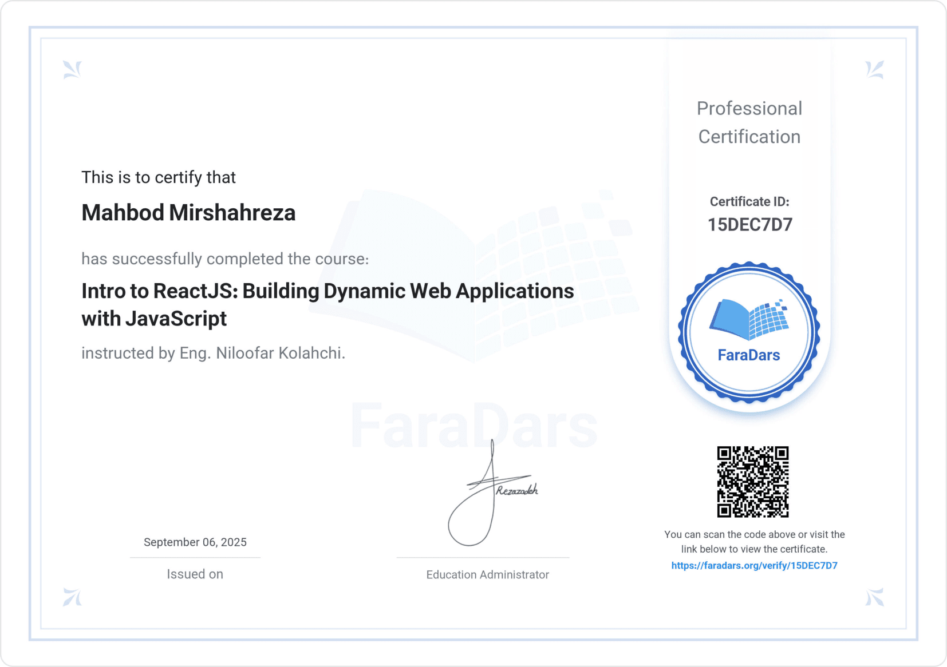Click the bottom-right corner leaf ornament
The width and height of the screenshot is (947, 667).
tap(874, 597)
